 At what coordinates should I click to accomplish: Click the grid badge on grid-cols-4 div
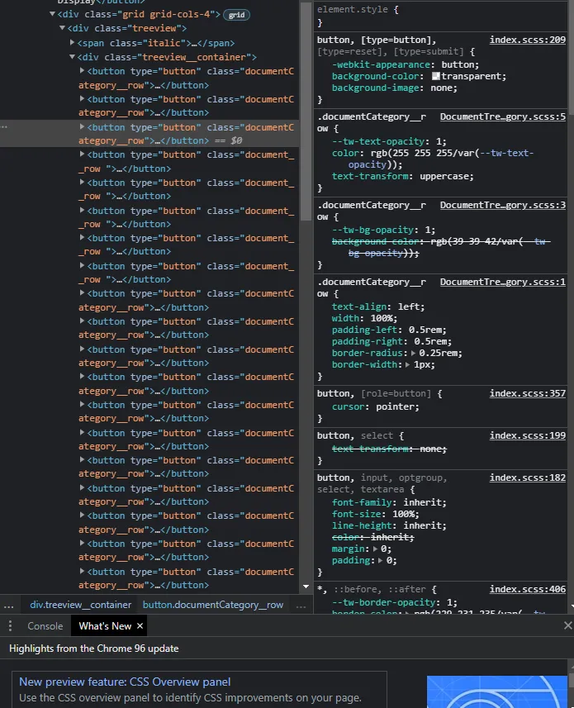[236, 15]
